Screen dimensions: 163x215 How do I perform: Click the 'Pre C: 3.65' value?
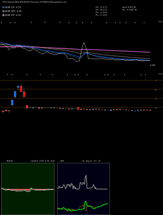pyautogui.click(x=101, y=15)
